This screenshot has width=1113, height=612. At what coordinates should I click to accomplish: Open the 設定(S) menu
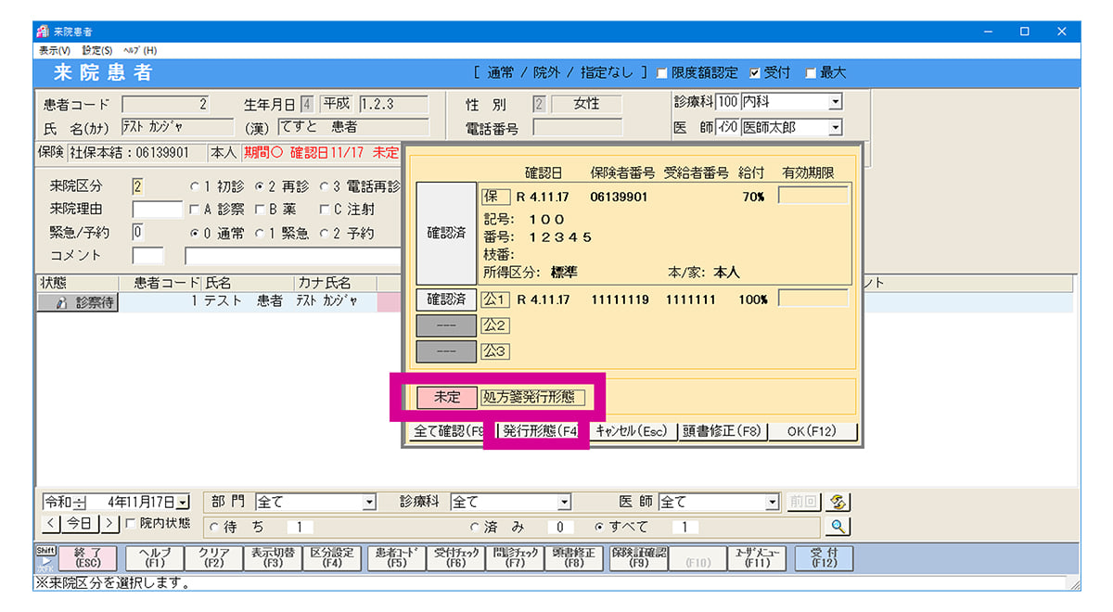pyautogui.click(x=96, y=50)
